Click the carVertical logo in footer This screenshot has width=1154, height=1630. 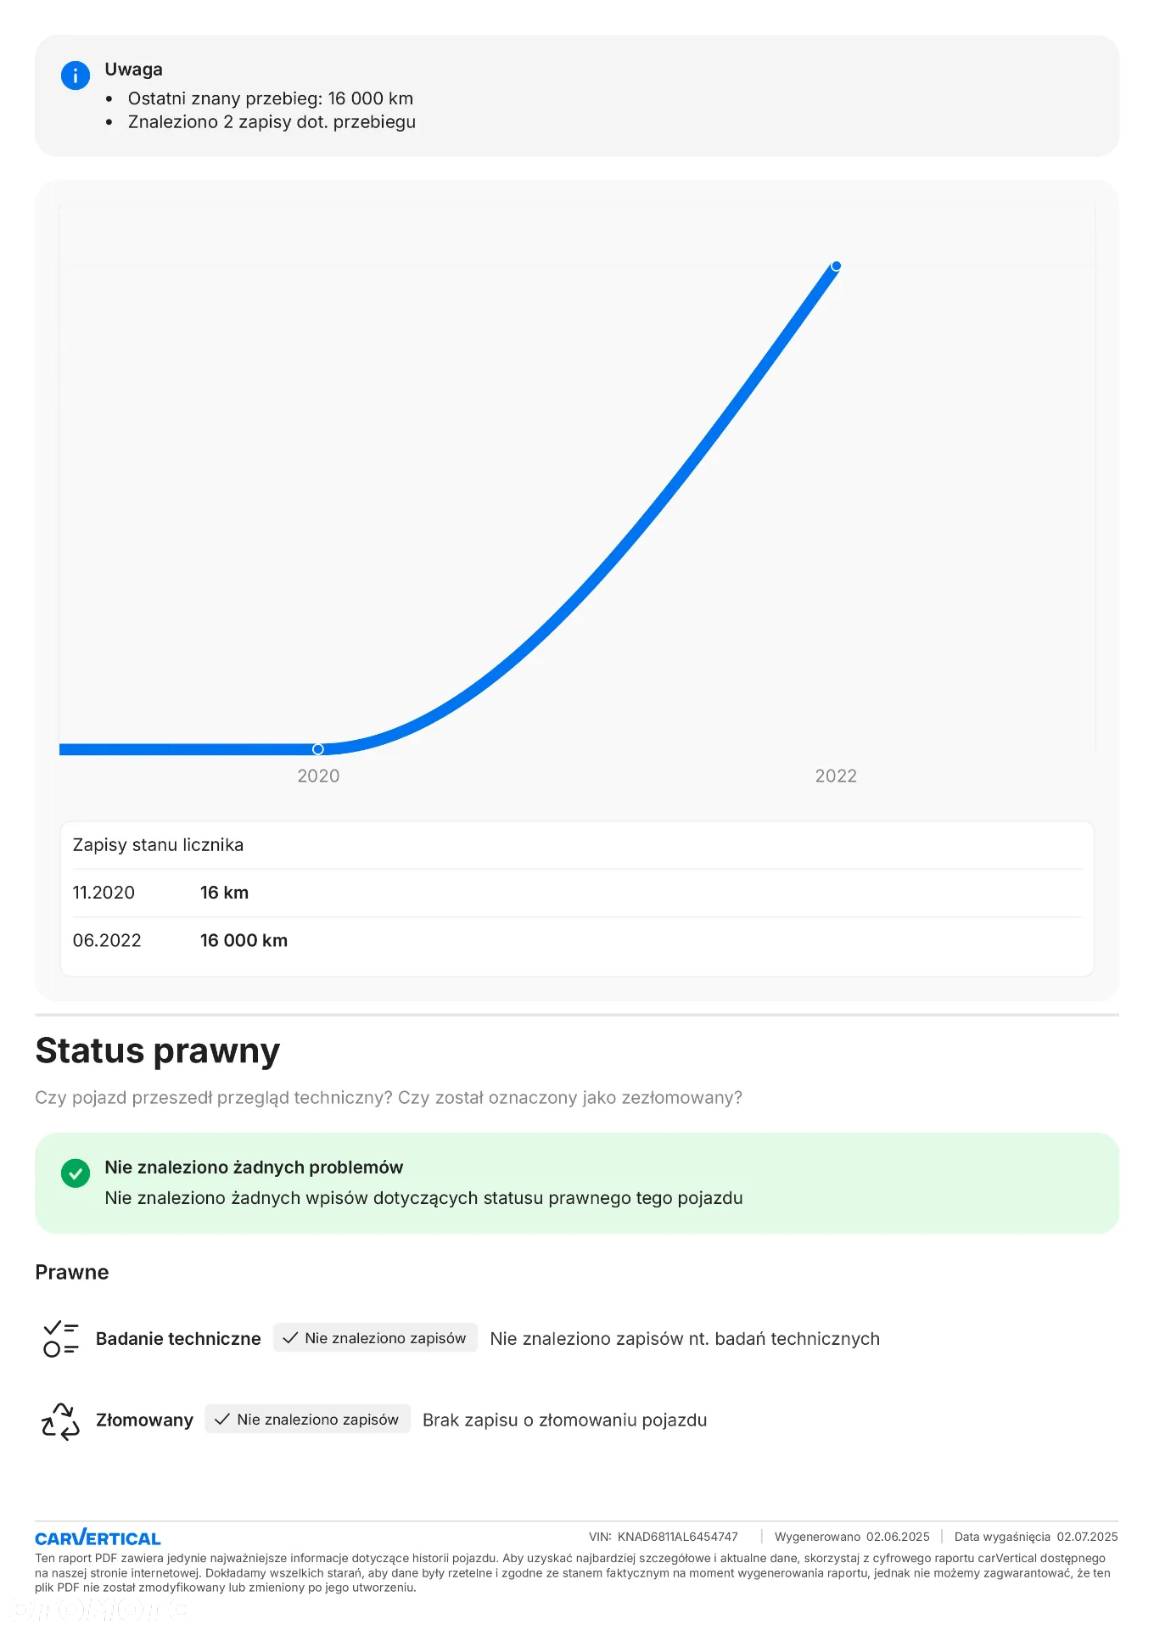[x=98, y=1538]
